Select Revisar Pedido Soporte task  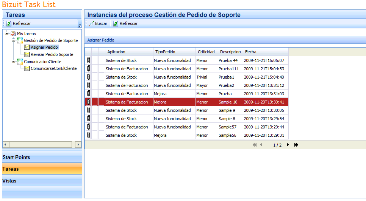52,54
